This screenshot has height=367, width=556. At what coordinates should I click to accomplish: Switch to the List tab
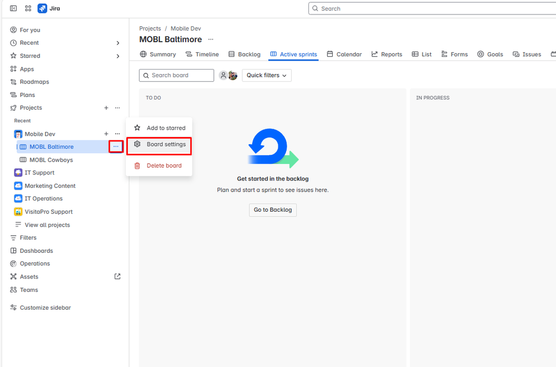(422, 55)
